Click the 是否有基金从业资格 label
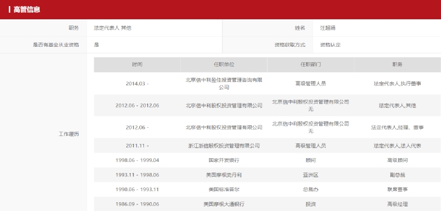441x211 pixels. point(56,45)
